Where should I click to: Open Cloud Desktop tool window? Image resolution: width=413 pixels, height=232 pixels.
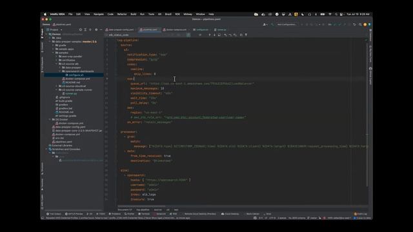(230, 214)
